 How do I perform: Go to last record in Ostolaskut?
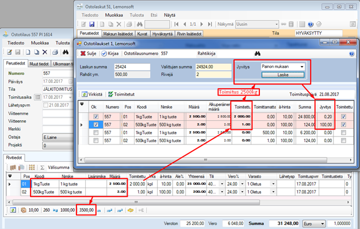pyautogui.click(x=210, y=24)
